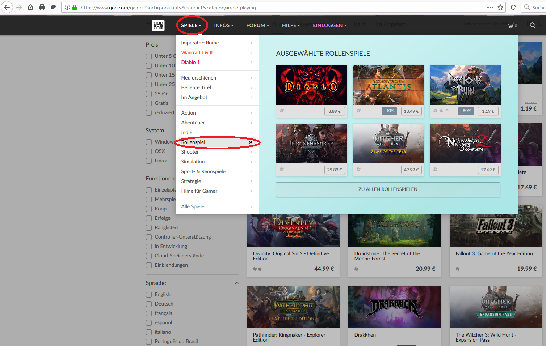Enable the Gratis price checkbox
The height and width of the screenshot is (346, 546).
click(149, 103)
